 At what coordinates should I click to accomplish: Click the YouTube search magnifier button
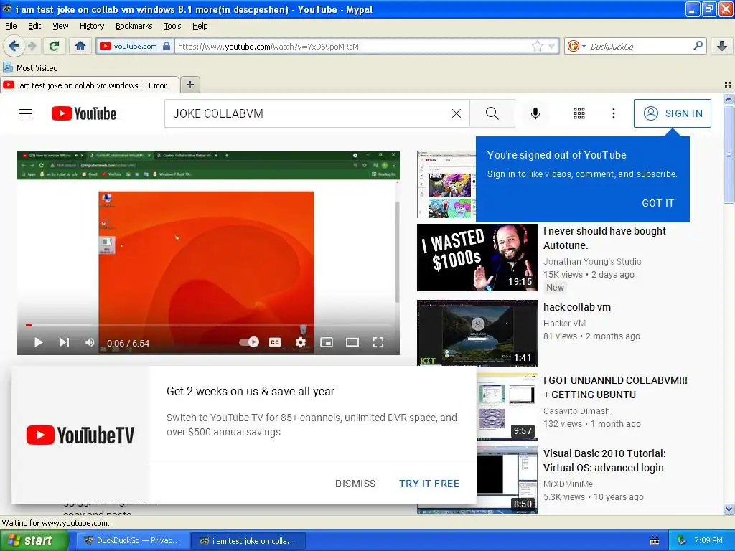pyautogui.click(x=492, y=113)
